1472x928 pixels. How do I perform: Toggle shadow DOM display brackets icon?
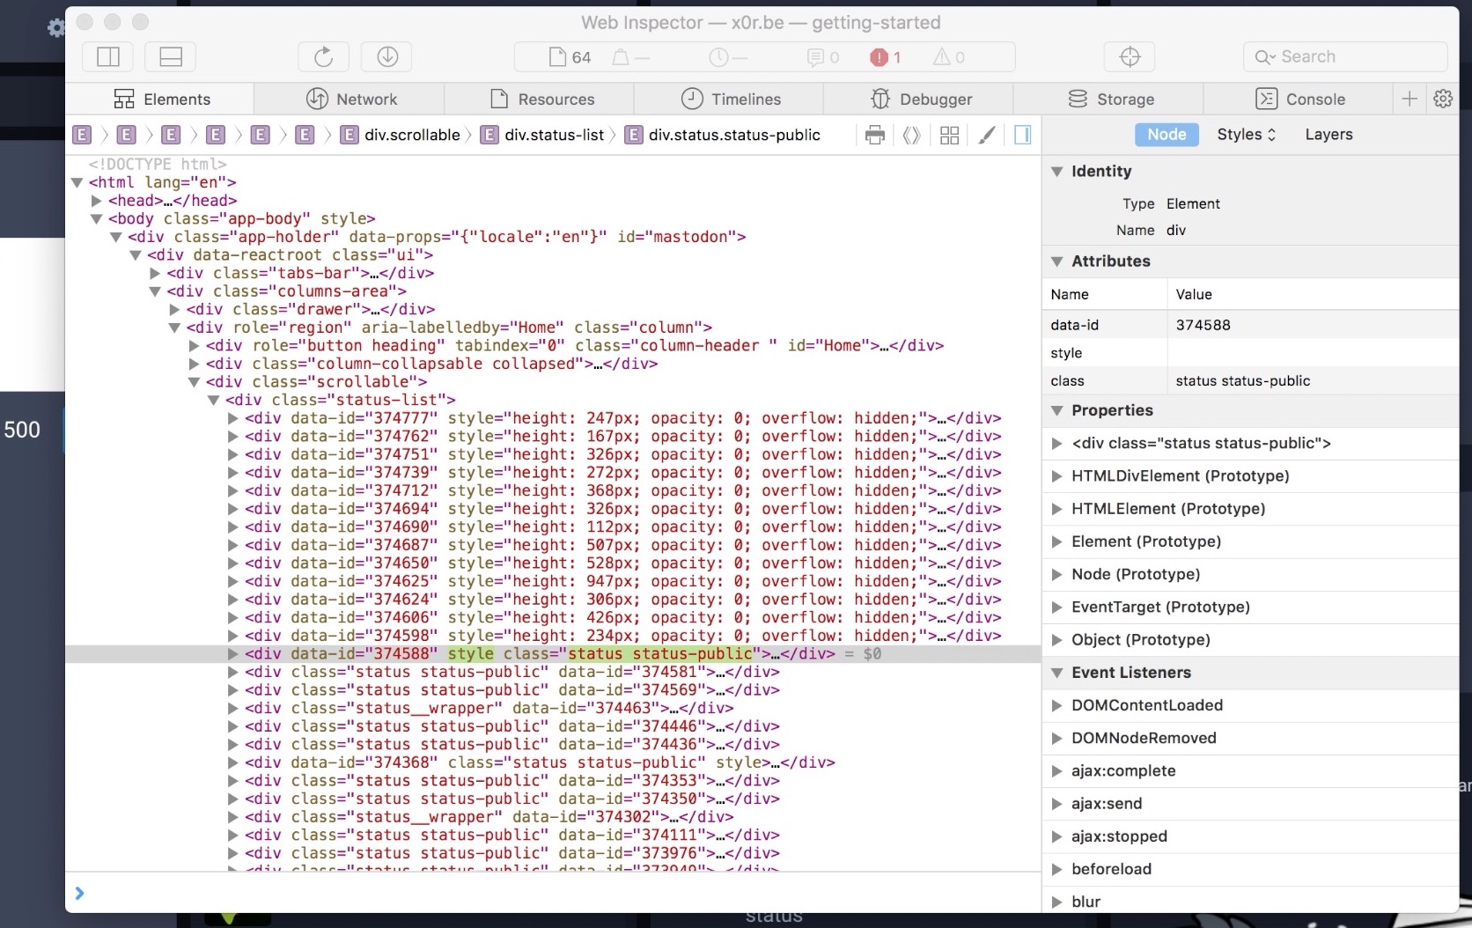(911, 135)
